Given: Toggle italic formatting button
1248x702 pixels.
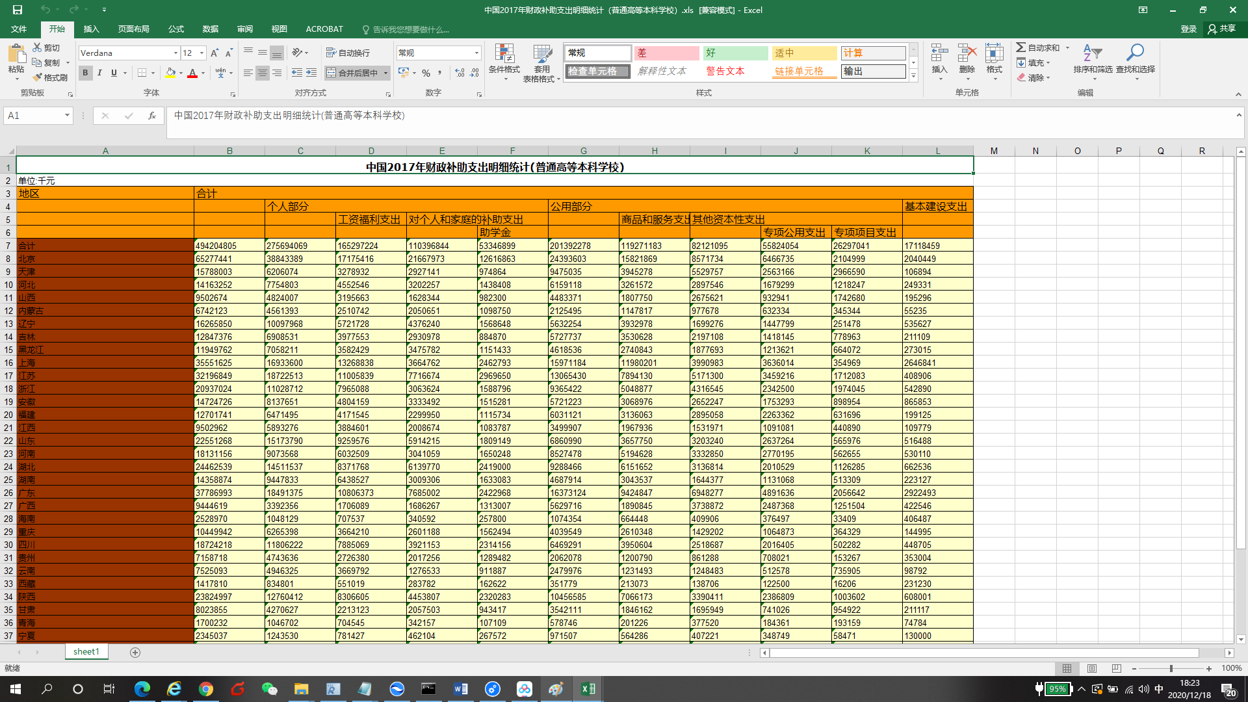Looking at the screenshot, I should click(x=99, y=73).
